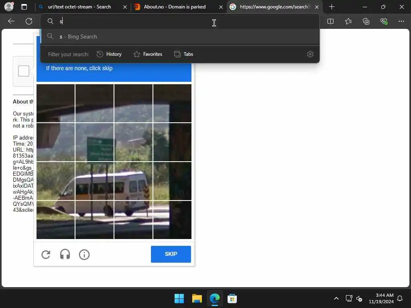Select the captcha tile with the van's rear windows
The height and width of the screenshot is (308, 411).
[x=133, y=181]
